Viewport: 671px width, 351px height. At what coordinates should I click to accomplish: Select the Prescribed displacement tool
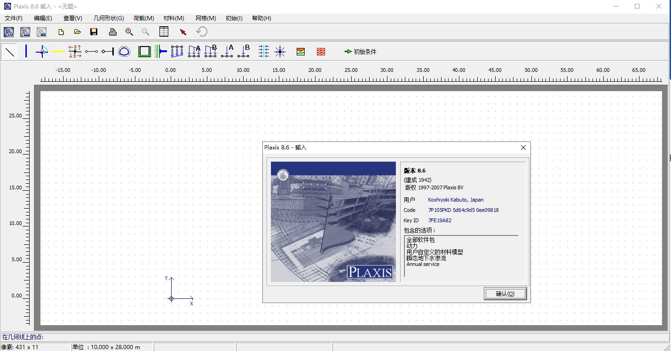177,51
